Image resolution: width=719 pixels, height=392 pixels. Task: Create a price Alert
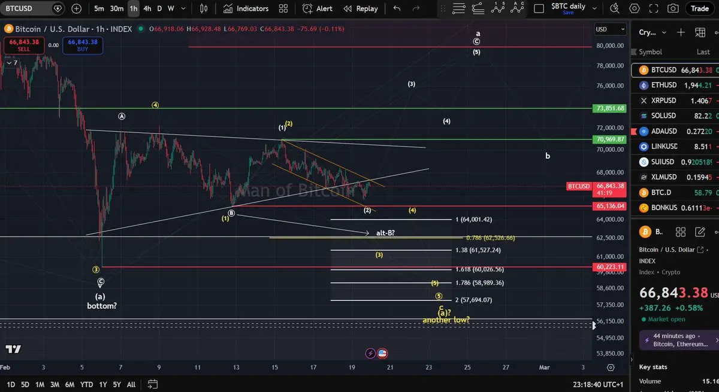[x=318, y=8]
